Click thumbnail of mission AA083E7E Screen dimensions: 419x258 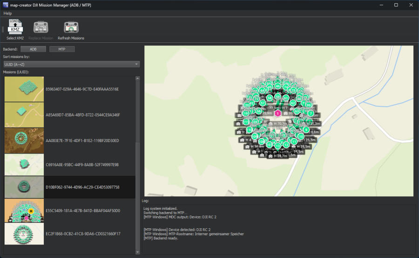(24, 141)
